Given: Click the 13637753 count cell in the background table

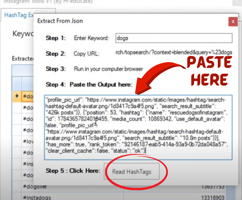Looking at the screenshot, I should [213, 187].
